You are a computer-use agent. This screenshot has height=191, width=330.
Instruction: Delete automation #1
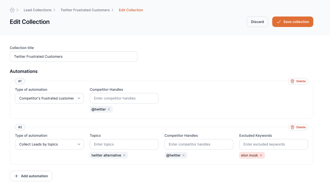(298, 81)
